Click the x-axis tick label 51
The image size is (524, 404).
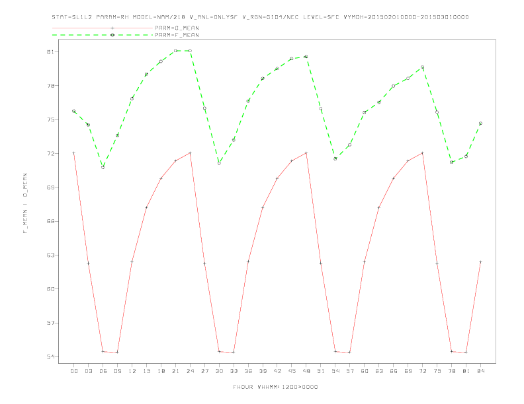tap(321, 371)
